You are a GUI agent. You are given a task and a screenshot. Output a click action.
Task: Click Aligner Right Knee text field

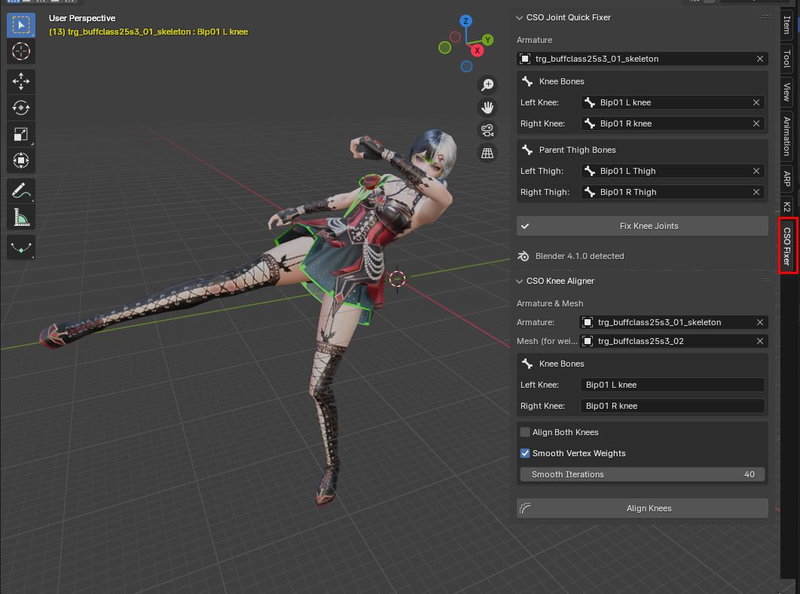pos(673,407)
